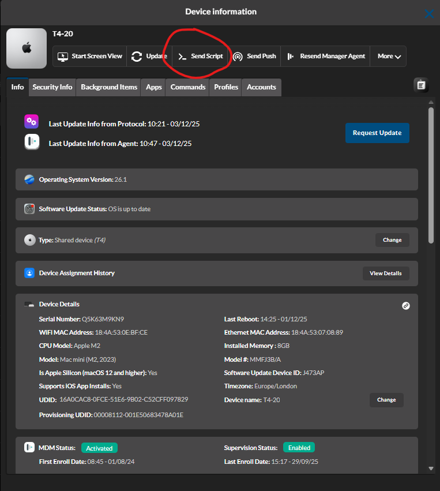Click the Last Reboot 14:25 - 01/12/25 value
Screen dimensions: 440x491
point(284,319)
